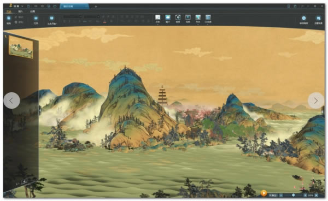Click the notes label button beside the play button

(x=273, y=195)
